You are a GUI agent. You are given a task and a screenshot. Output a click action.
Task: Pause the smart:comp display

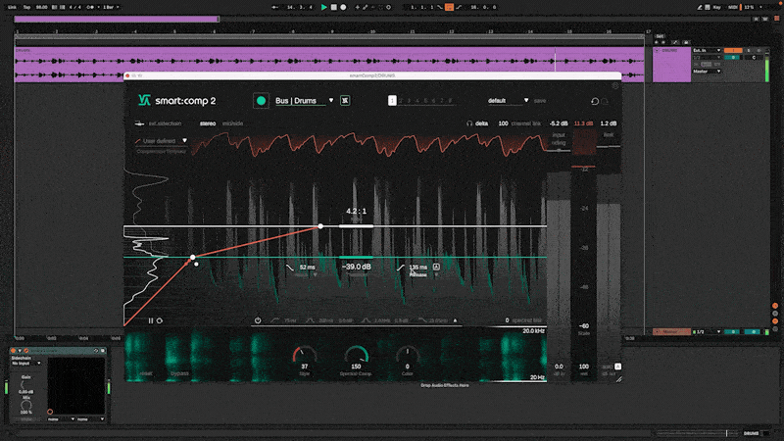[x=151, y=320]
